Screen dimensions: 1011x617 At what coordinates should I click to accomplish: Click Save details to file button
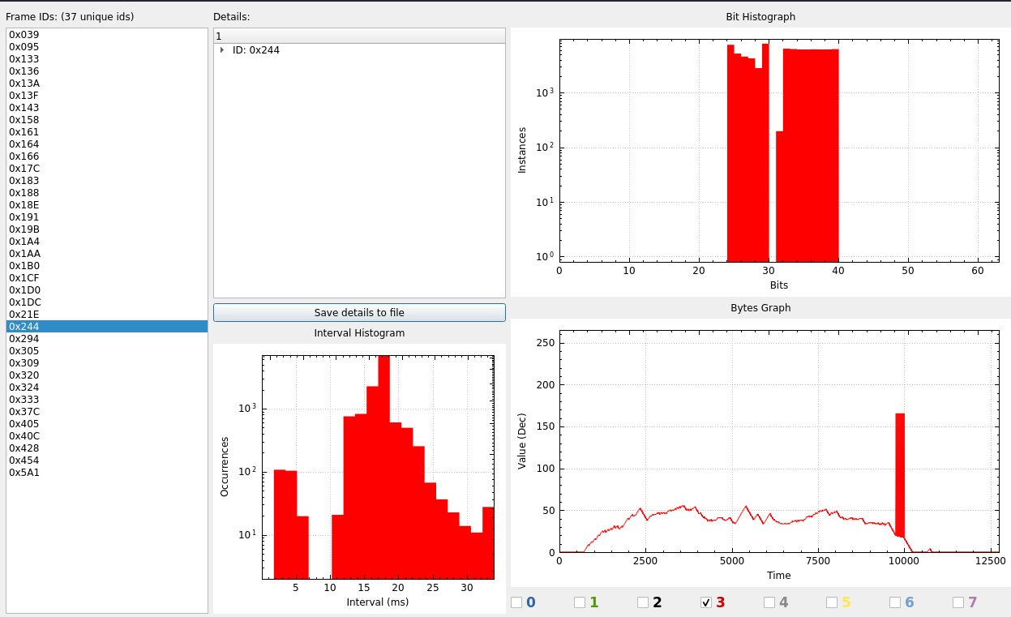(359, 312)
